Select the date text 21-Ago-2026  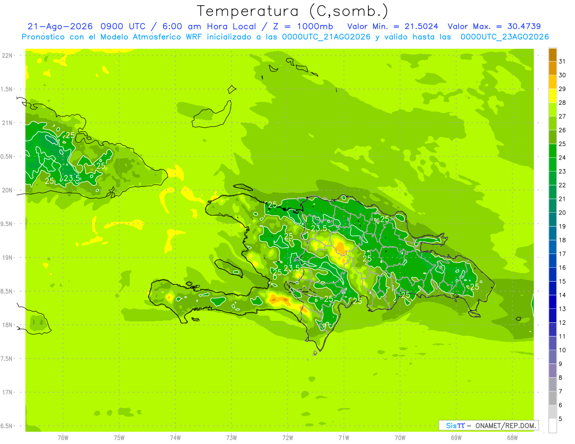(x=60, y=26)
